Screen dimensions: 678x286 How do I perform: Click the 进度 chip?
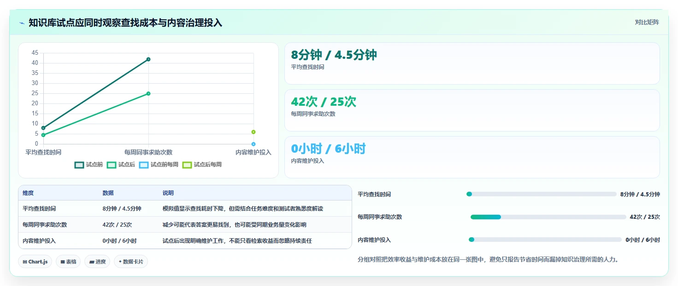pos(97,262)
